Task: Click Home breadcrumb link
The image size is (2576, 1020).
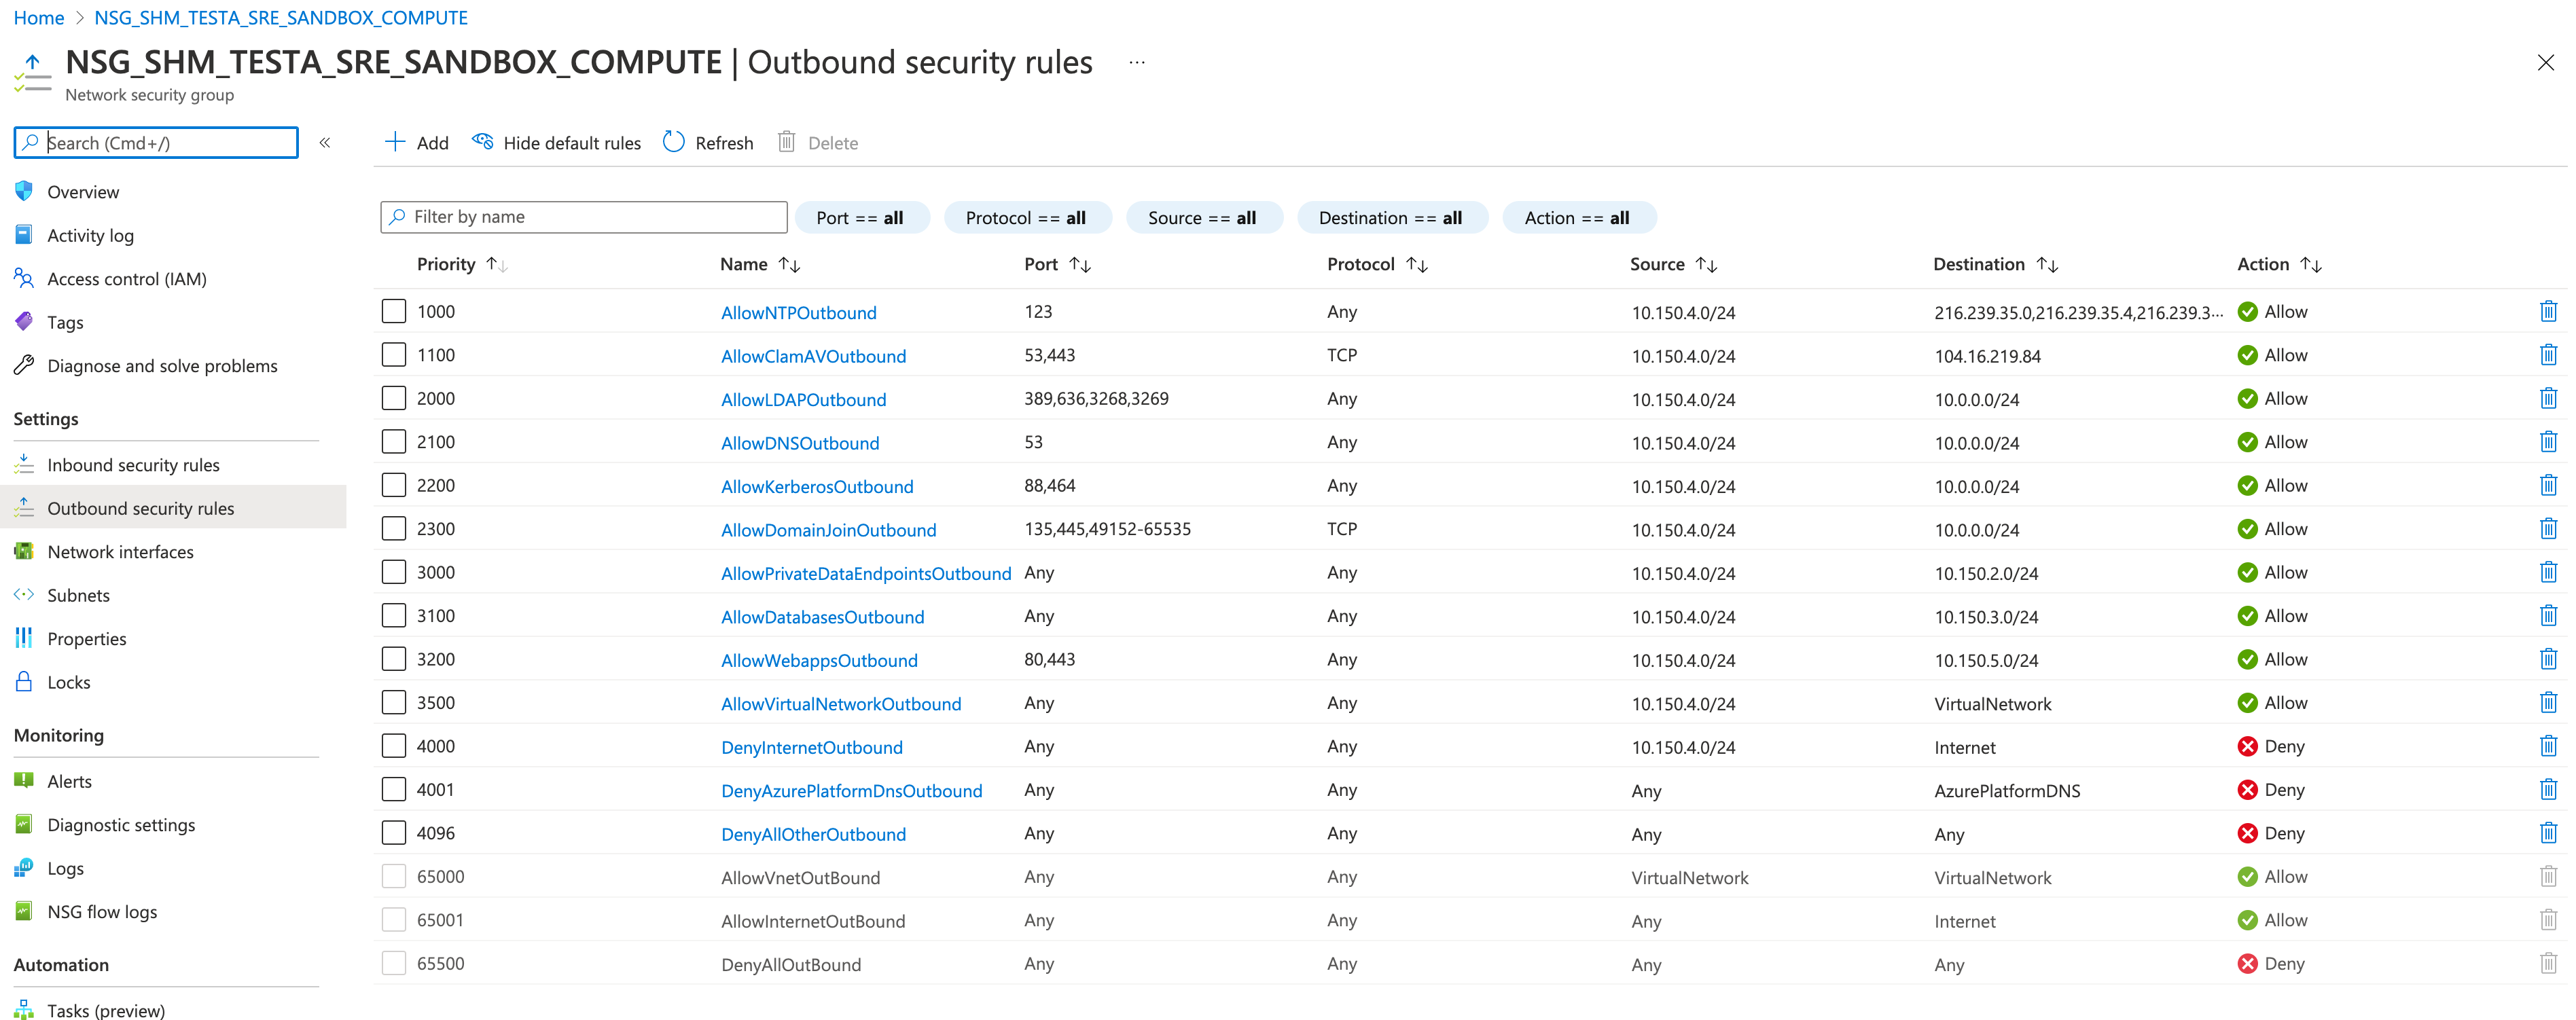Action: (39, 17)
